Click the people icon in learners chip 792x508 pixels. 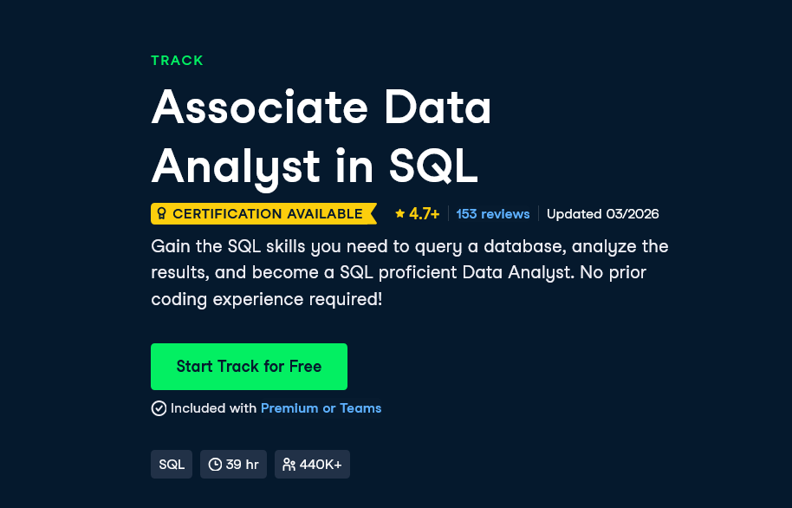[289, 465]
